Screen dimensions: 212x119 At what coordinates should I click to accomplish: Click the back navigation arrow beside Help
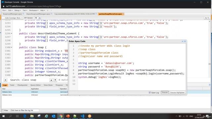tap(48, 10)
